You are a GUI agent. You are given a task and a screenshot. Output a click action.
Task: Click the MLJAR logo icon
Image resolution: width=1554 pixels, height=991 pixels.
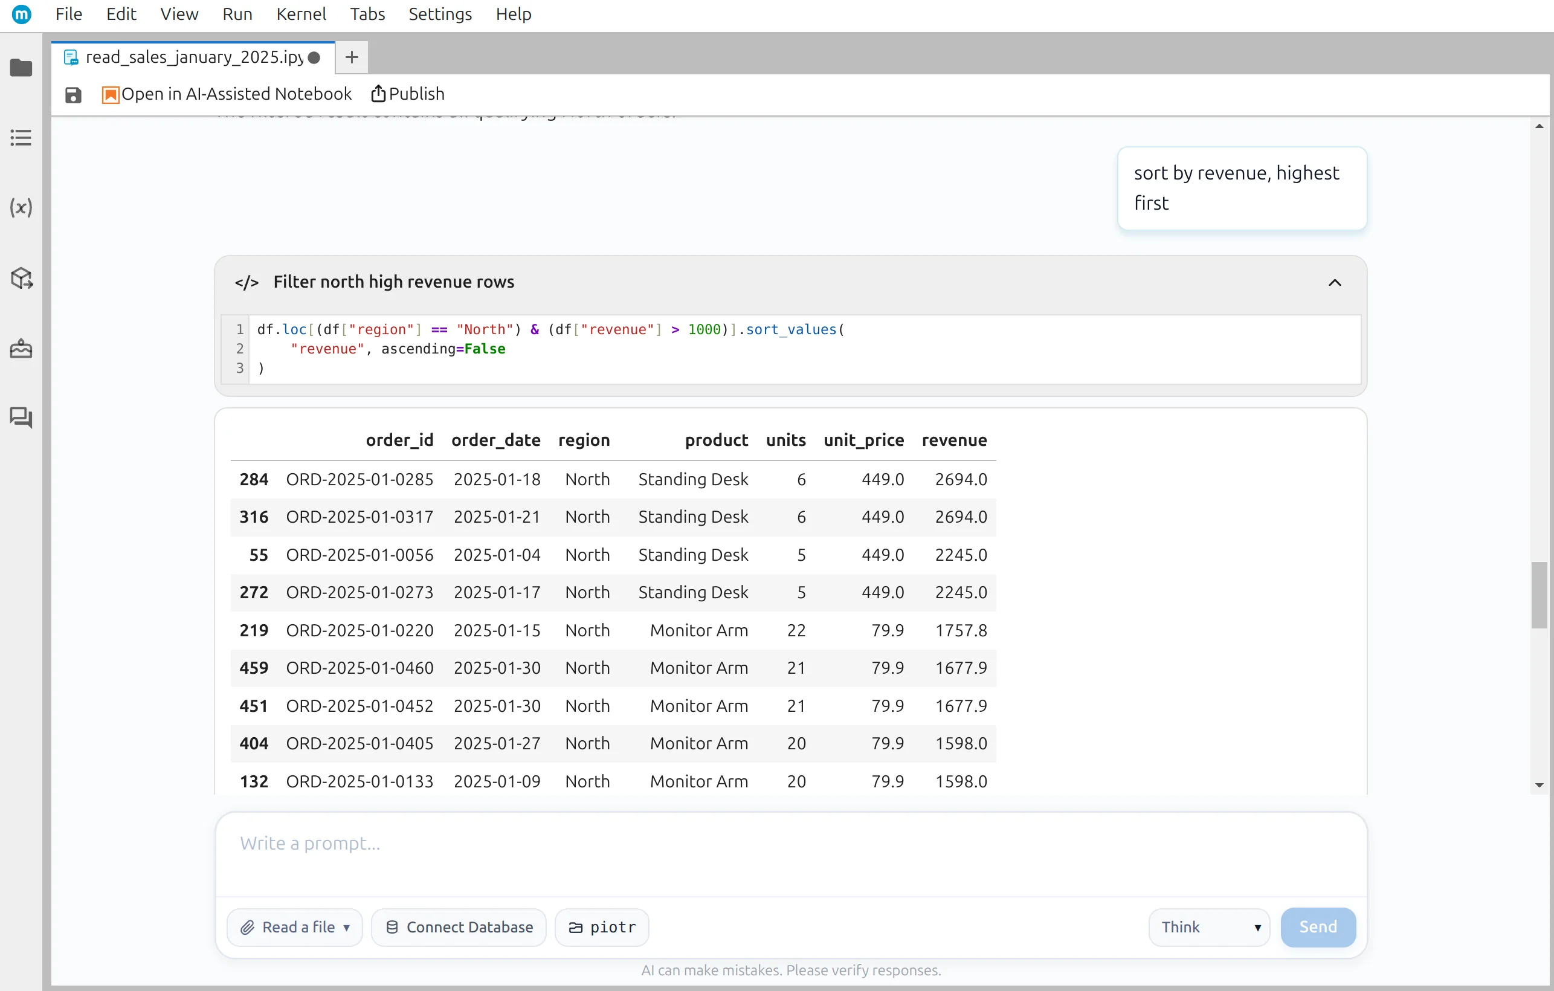(x=21, y=15)
